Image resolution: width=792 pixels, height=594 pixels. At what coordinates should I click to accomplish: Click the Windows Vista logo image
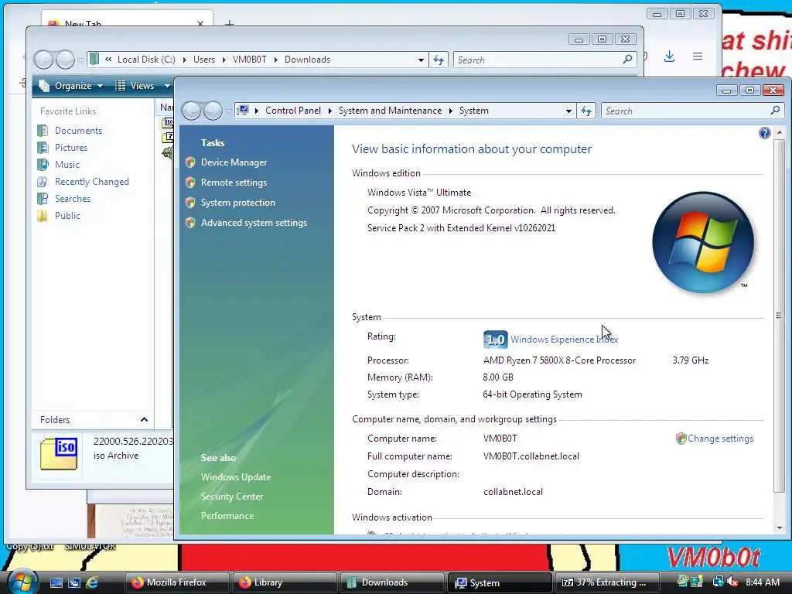(x=702, y=242)
